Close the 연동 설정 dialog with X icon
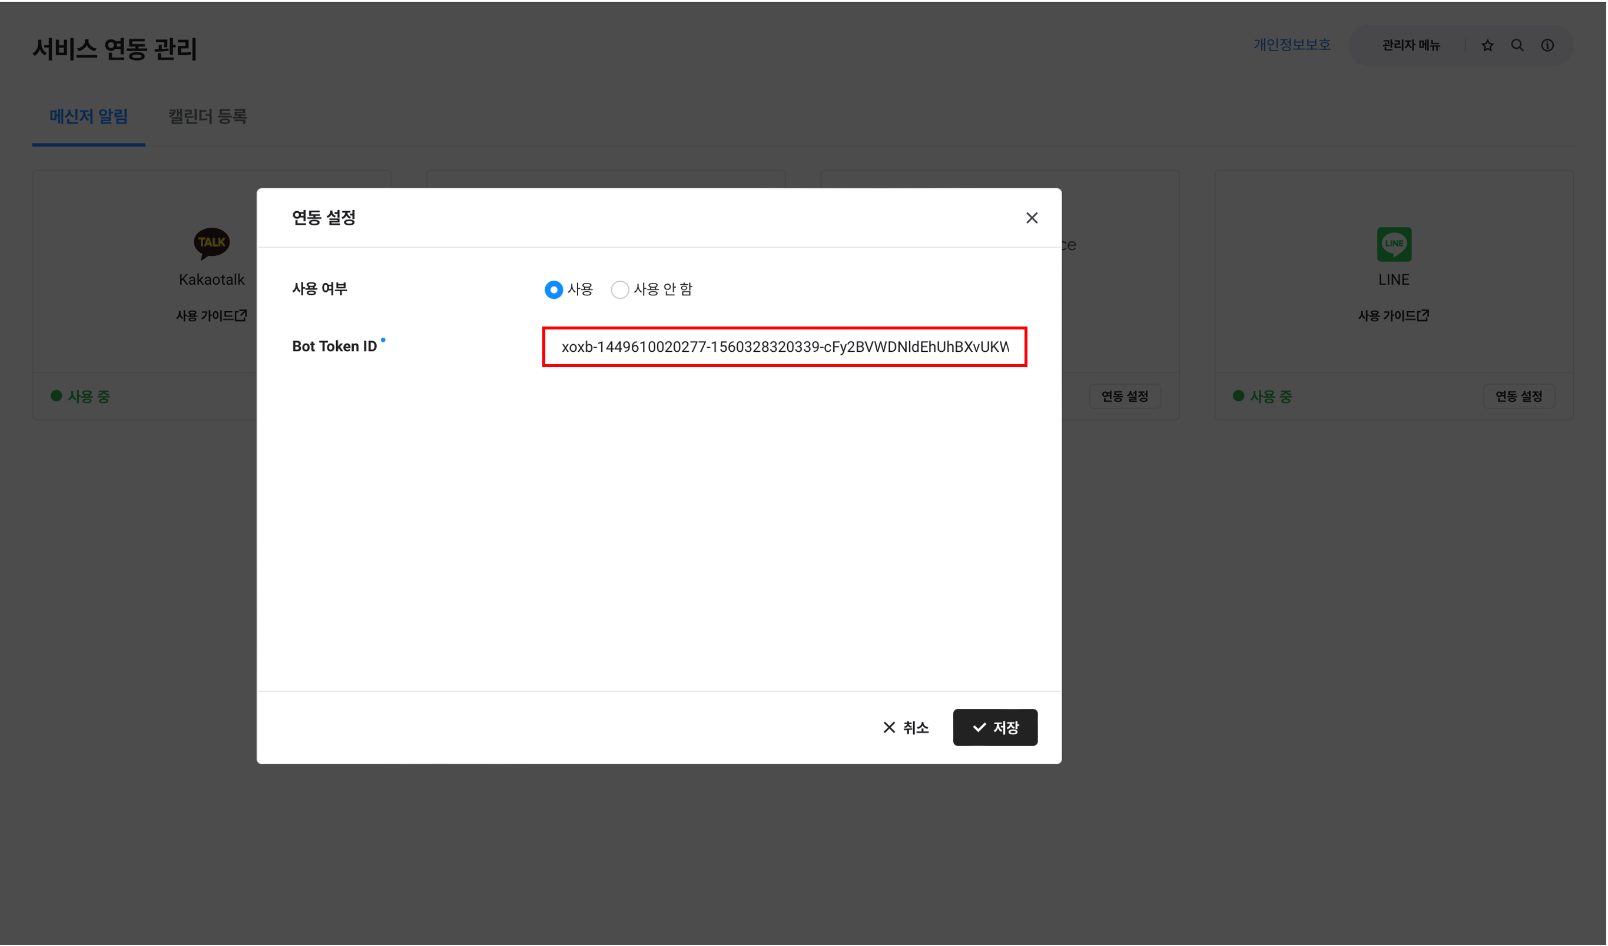 click(x=1032, y=218)
